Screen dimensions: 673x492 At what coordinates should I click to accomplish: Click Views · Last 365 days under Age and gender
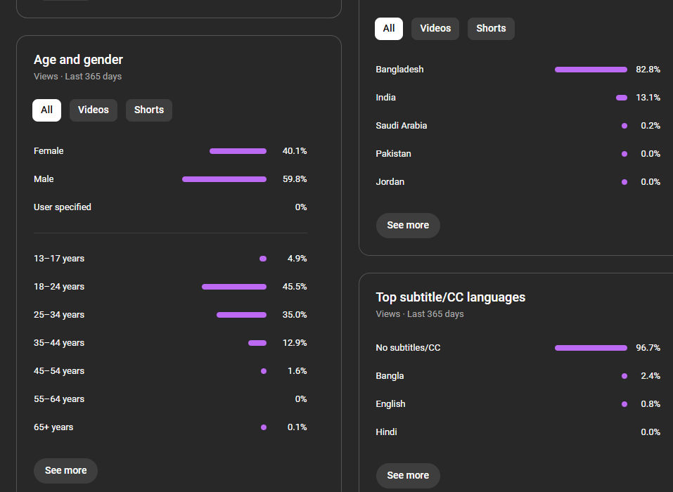77,77
